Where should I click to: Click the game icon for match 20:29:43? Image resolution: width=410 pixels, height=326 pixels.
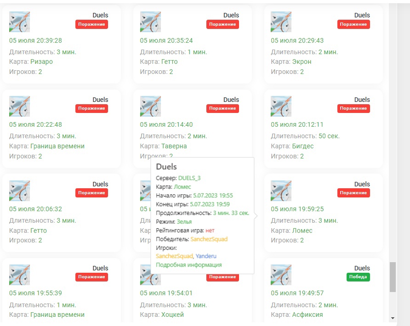coord(281,22)
